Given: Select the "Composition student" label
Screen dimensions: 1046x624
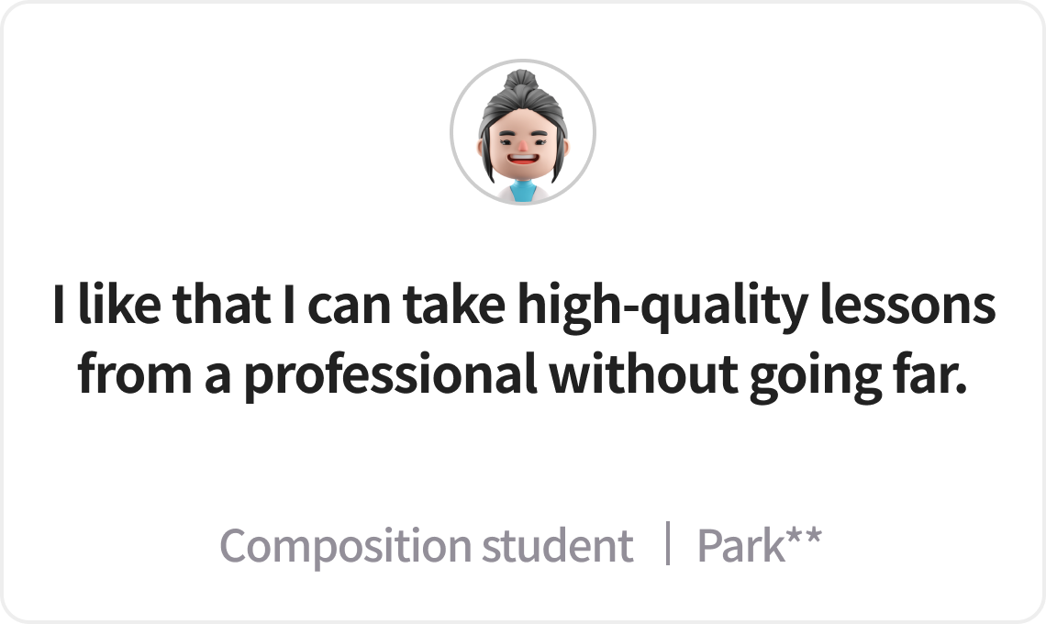Looking at the screenshot, I should tap(427, 546).
